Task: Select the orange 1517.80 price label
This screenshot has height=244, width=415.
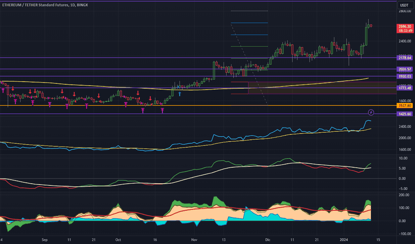Action: coord(405,106)
